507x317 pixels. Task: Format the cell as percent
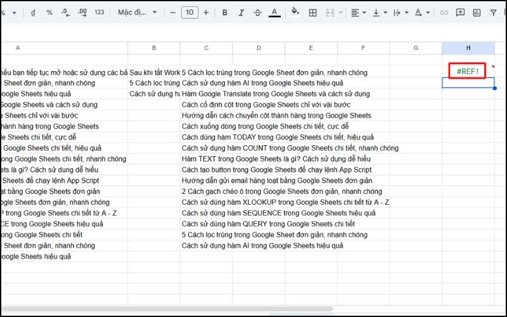pos(49,12)
